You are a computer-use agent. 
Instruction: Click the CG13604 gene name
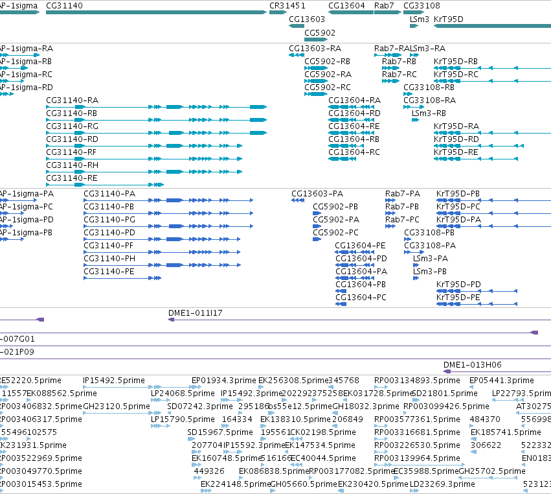(x=346, y=6)
